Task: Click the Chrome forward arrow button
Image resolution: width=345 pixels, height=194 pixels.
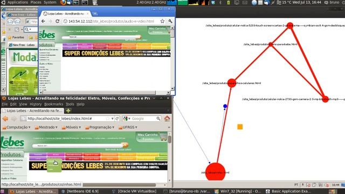Action: [x=50, y=22]
